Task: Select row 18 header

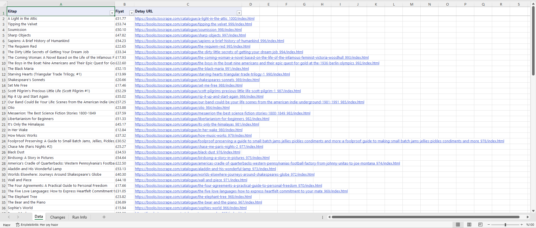Action: point(4,108)
